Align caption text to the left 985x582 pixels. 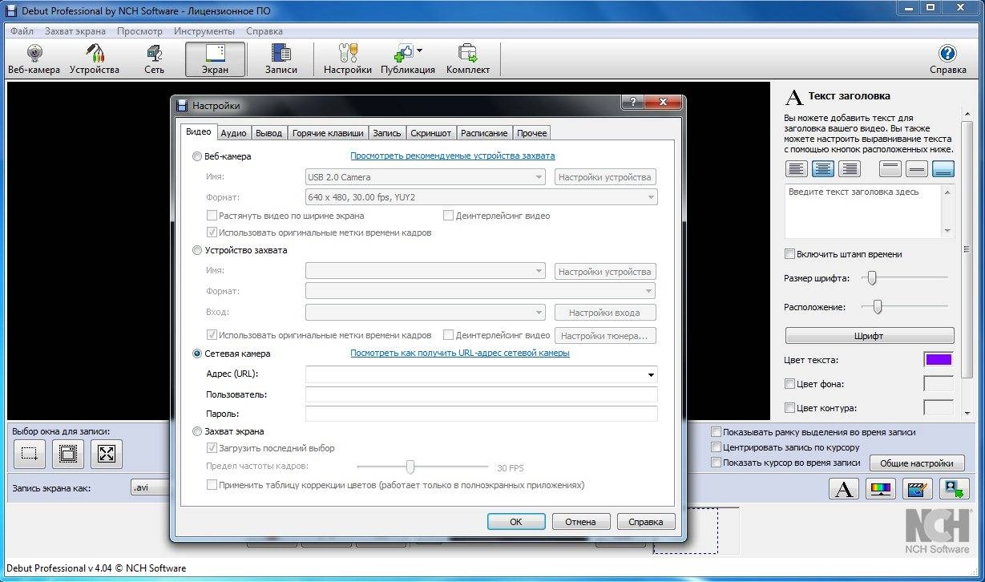[797, 168]
